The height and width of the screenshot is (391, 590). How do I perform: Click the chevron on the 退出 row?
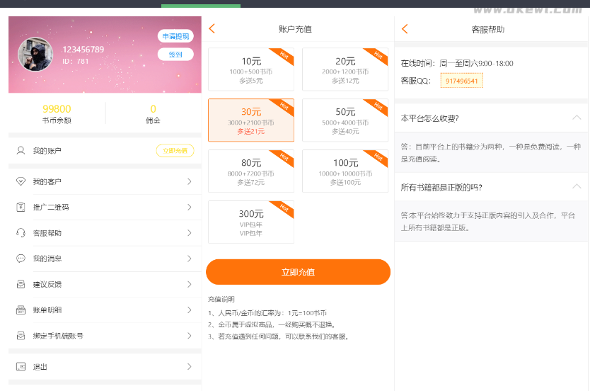[x=190, y=366]
